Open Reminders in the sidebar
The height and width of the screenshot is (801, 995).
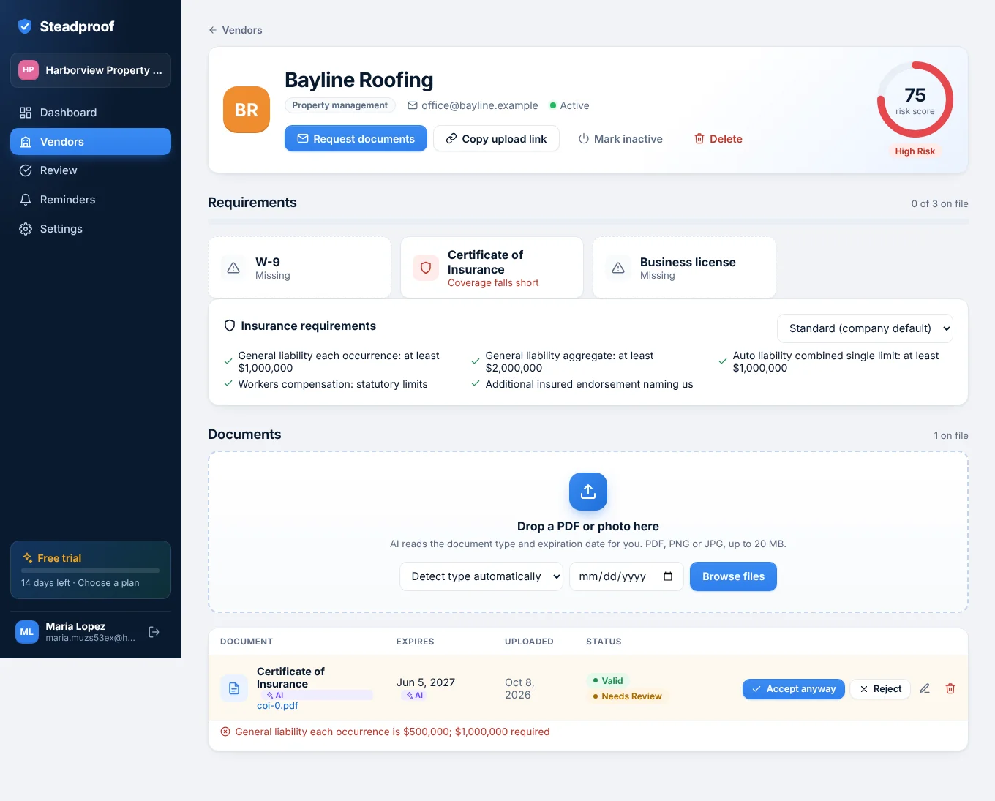(x=91, y=200)
